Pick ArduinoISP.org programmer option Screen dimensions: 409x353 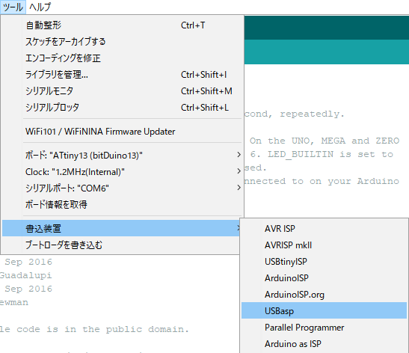(324, 295)
